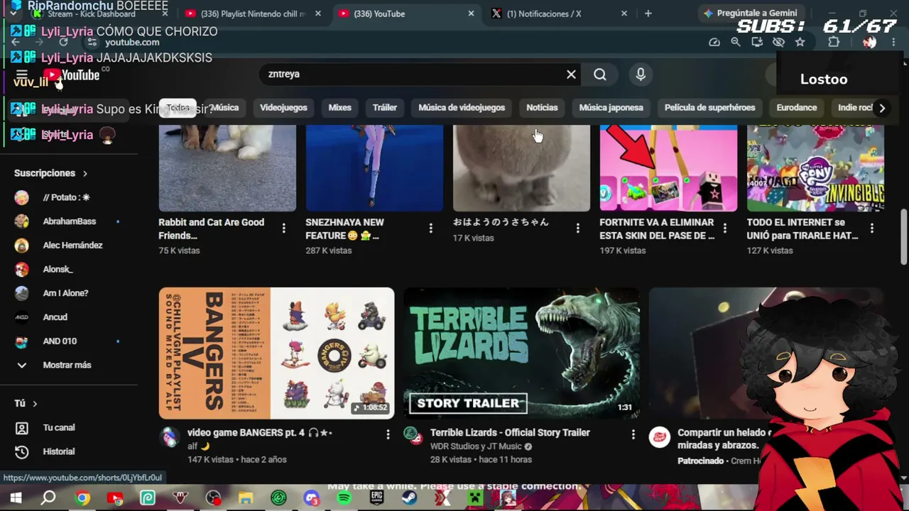Click the performance gauge icon in the address bar
The width and height of the screenshot is (909, 511).
click(714, 43)
